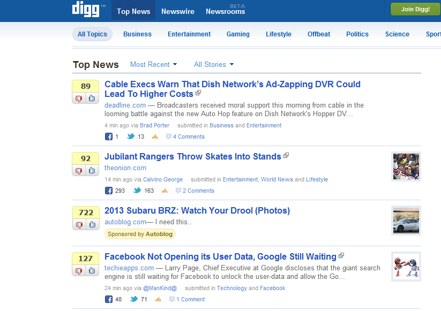Image resolution: width=441 pixels, height=311 pixels.
Task: Select the Gaming topic
Action: click(x=238, y=34)
